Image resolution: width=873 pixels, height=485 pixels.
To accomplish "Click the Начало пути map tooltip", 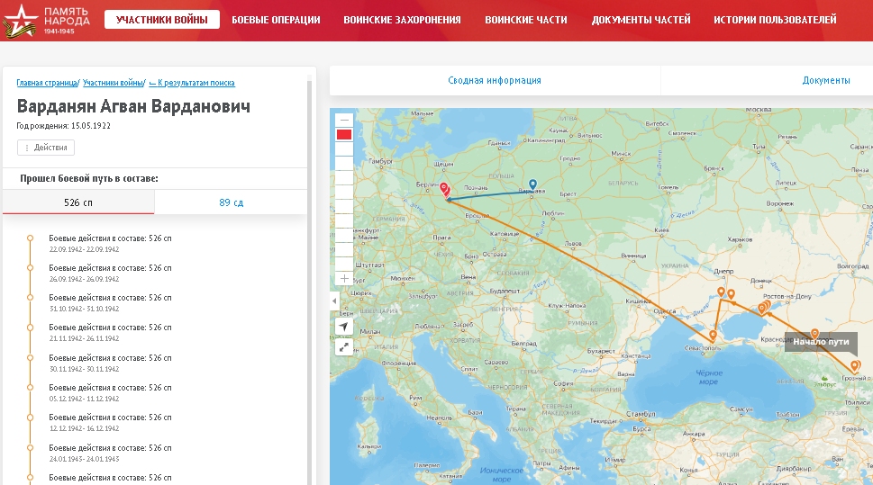I will click(821, 342).
